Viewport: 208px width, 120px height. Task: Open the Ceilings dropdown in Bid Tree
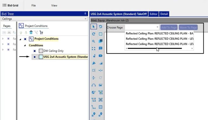44,19
